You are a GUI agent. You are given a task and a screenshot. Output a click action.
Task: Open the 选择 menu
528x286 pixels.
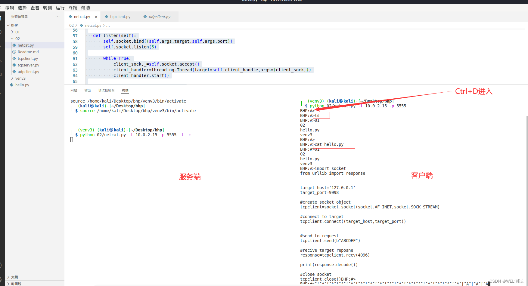click(22, 8)
